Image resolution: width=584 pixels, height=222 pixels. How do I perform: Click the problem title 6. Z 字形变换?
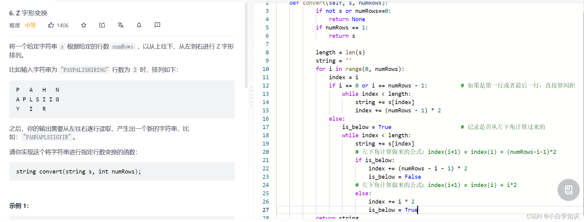pyautogui.click(x=28, y=13)
